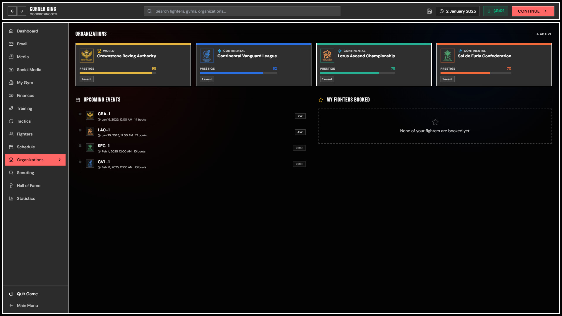Check the box next to event SFC-1
The width and height of the screenshot is (562, 316).
coord(80,146)
